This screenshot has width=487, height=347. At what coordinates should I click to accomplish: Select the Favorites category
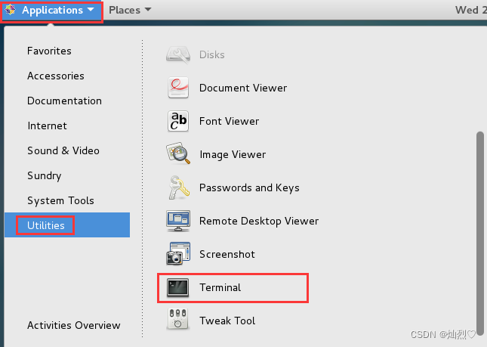click(49, 51)
